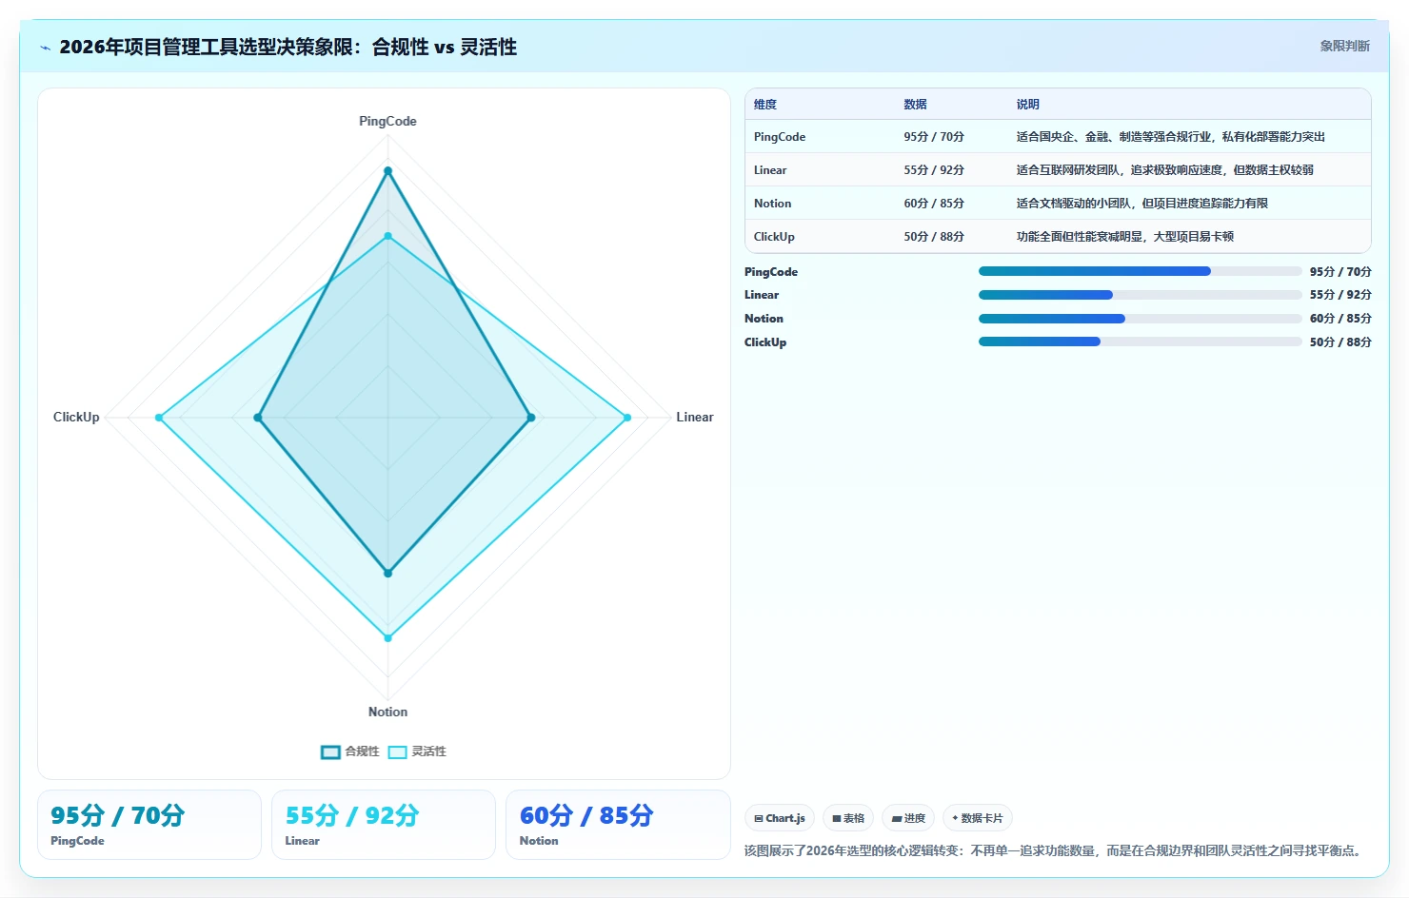Click the ClickUp axis label on the radar chart
1409x898 pixels.
coord(76,417)
